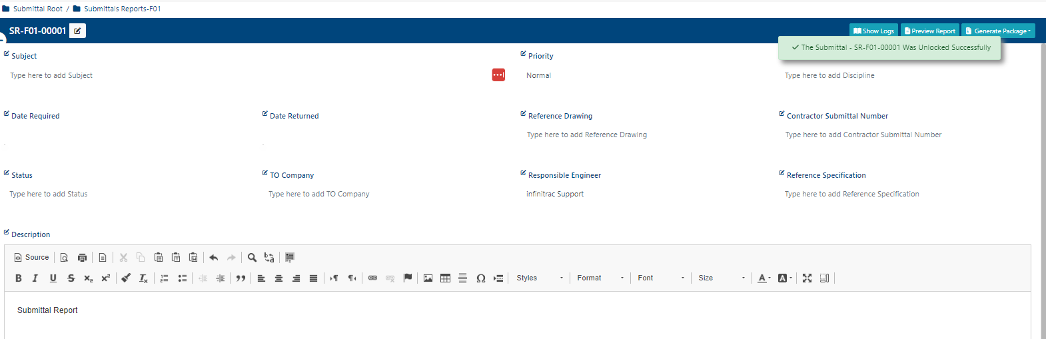Click the Status field placeholder
The width and height of the screenshot is (1046, 339).
pos(49,194)
